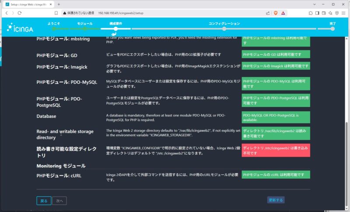Open Brave Wallet icon

[x=324, y=13]
